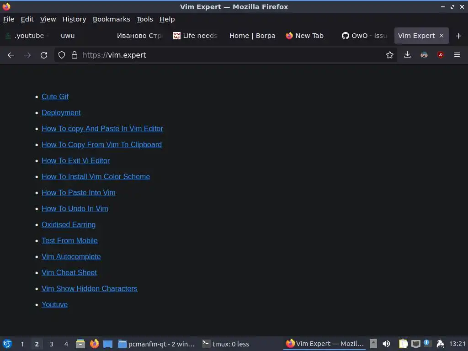Open How To Undo In Vim link
This screenshot has width=468, height=351.
[75, 208]
